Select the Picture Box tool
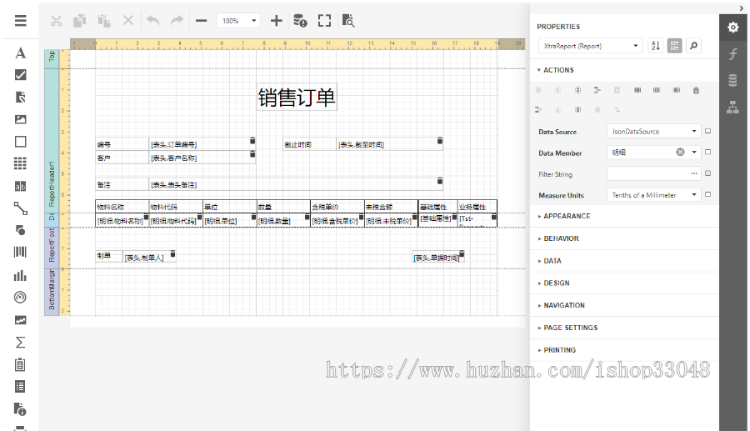Viewport: 750px width, 431px height. tap(21, 119)
